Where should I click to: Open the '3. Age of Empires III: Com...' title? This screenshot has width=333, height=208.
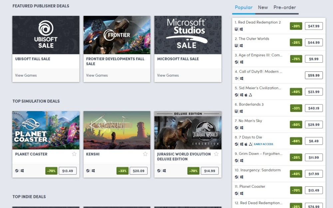[x=258, y=55]
